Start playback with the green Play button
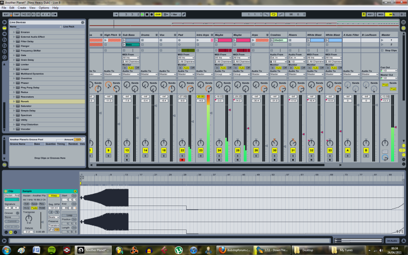Screen dimensions: 408x255 142,15
